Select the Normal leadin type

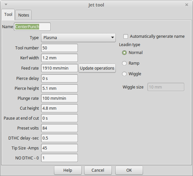[124, 53]
